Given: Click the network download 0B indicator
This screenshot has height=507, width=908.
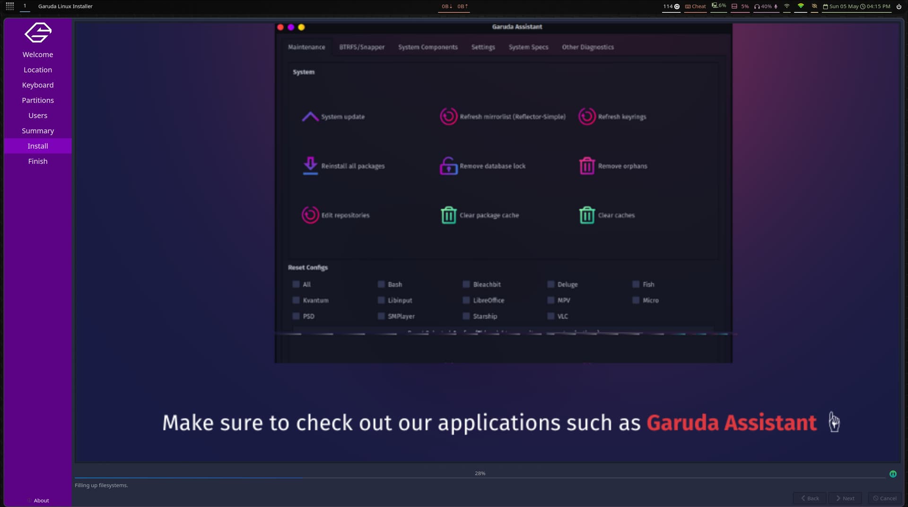Looking at the screenshot, I should click(447, 7).
